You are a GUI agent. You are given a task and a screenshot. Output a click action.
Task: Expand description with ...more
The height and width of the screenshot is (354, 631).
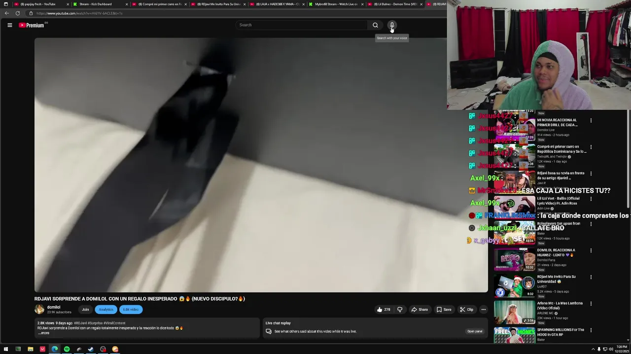44,333
